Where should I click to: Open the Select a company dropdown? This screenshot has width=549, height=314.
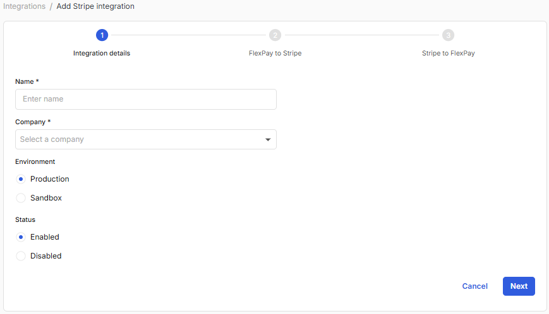146,139
